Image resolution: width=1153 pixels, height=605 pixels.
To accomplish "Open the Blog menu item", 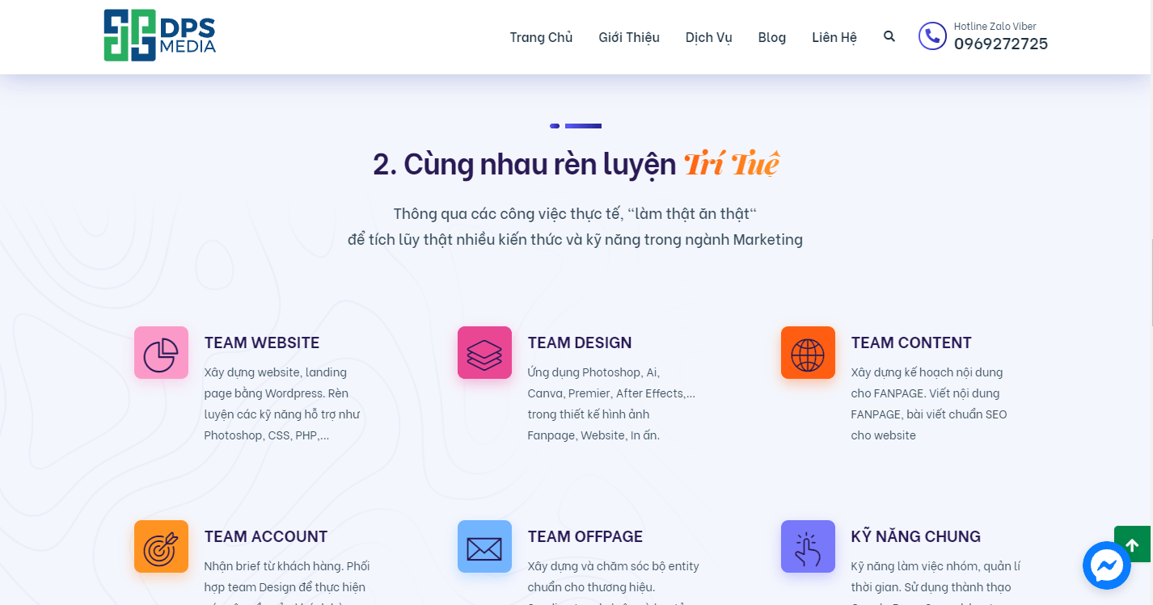I will (x=772, y=37).
